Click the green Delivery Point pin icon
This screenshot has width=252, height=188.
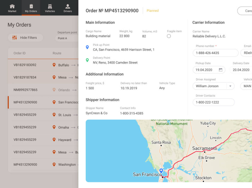coord(87,60)
